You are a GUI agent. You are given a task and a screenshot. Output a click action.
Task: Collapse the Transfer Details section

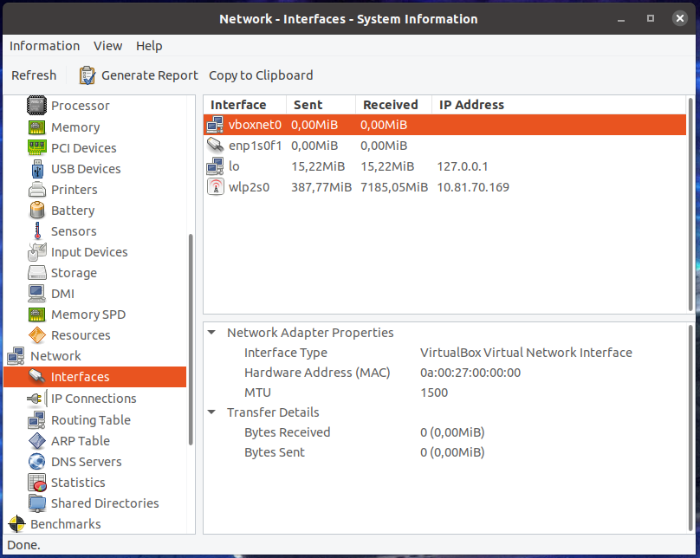click(x=212, y=412)
